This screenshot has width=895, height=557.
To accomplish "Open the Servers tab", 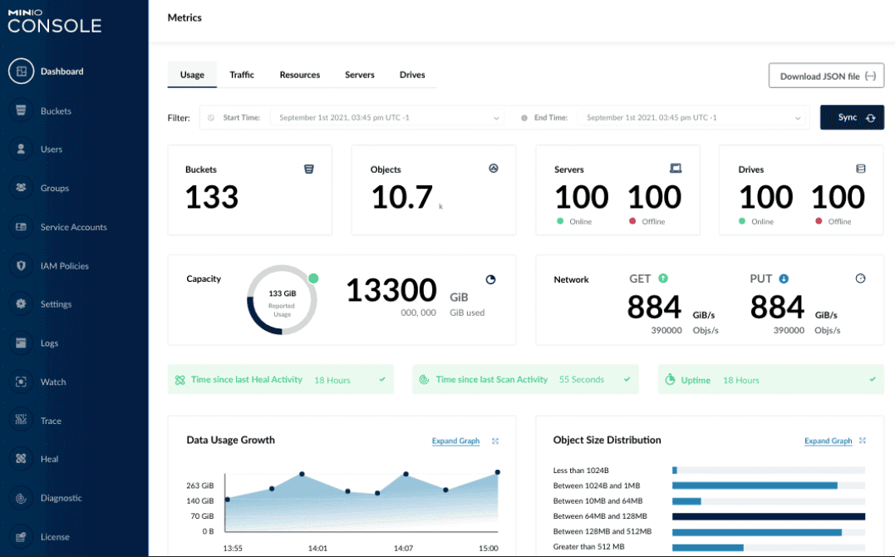I will pos(360,75).
